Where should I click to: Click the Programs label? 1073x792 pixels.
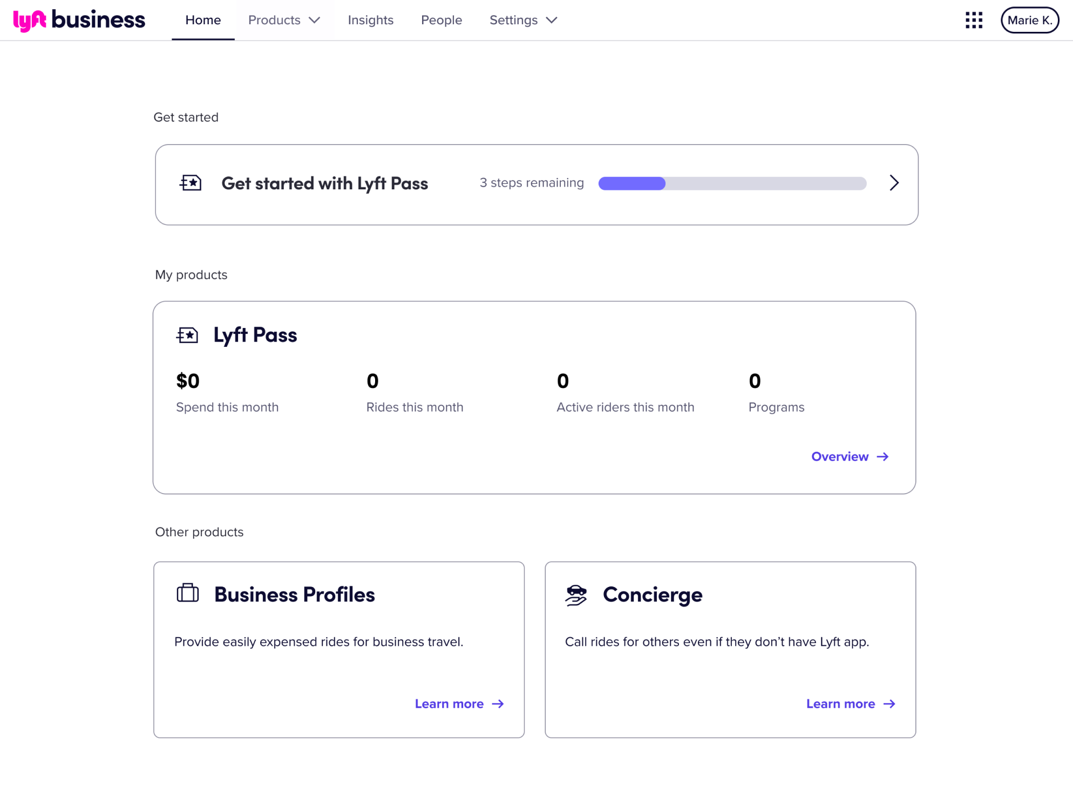(776, 407)
